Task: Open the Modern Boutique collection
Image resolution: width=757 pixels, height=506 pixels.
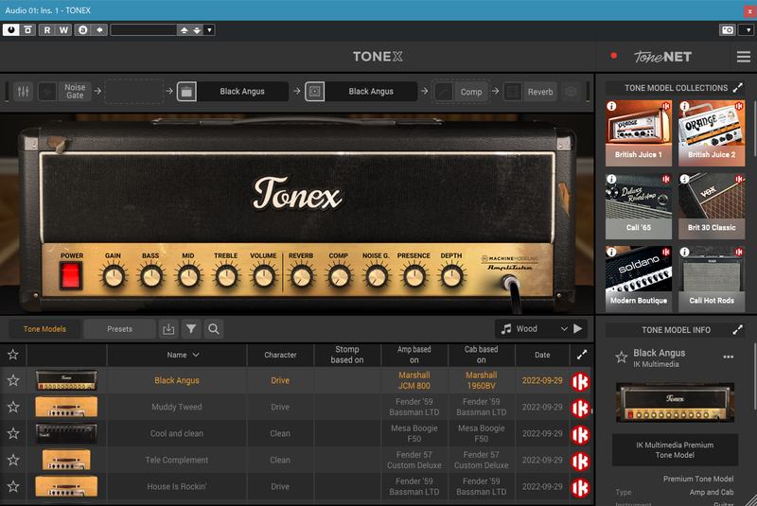Action: coord(638,279)
